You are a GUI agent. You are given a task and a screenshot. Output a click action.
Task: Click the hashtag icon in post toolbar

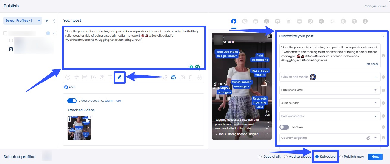tap(76, 77)
